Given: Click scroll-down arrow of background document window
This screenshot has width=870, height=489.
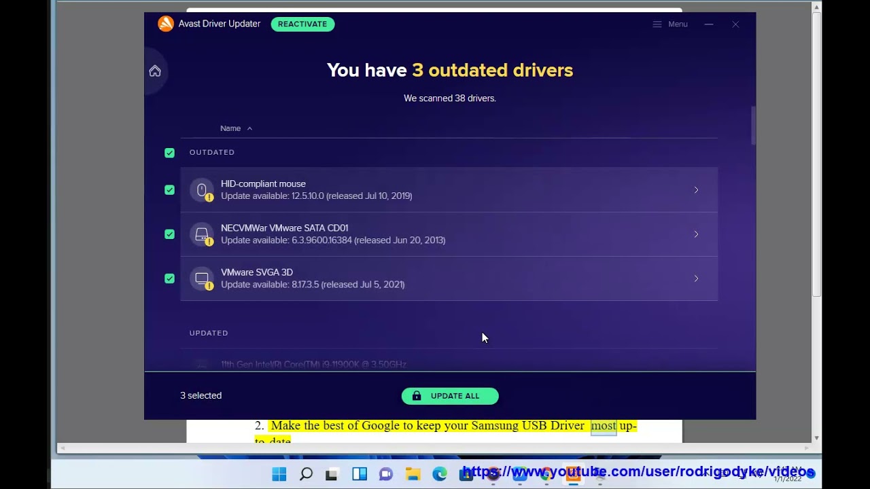Looking at the screenshot, I should pos(816,438).
